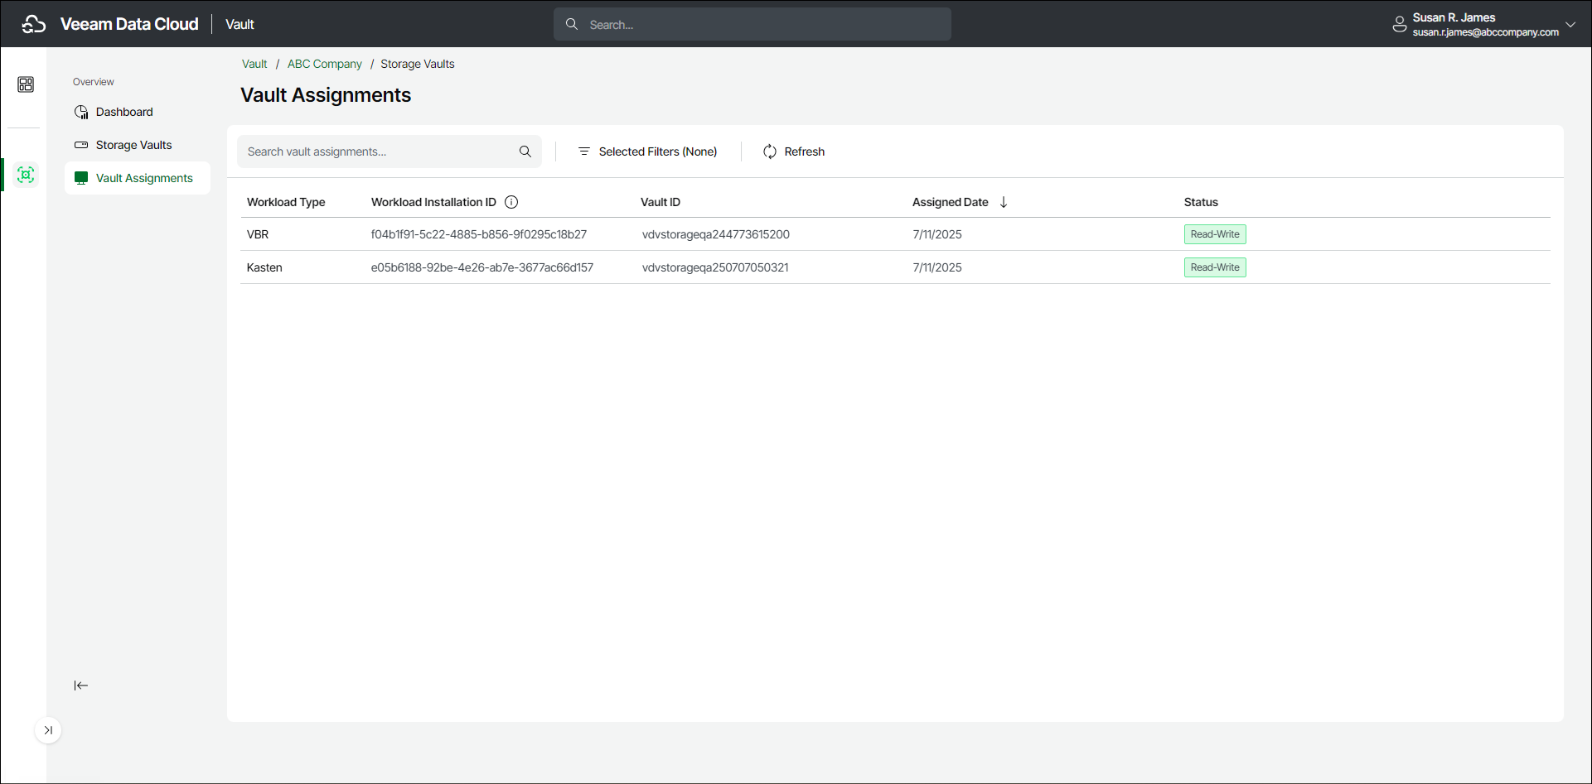
Task: Click the Overview section label
Action: click(94, 82)
